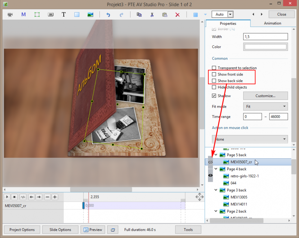Switch to the Animation tab

tap(272, 23)
